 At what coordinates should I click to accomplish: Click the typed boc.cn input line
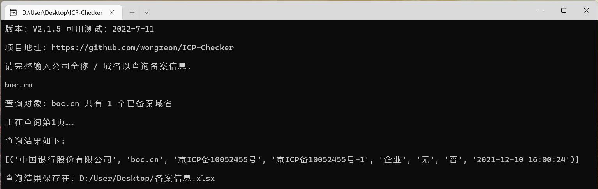(x=19, y=85)
